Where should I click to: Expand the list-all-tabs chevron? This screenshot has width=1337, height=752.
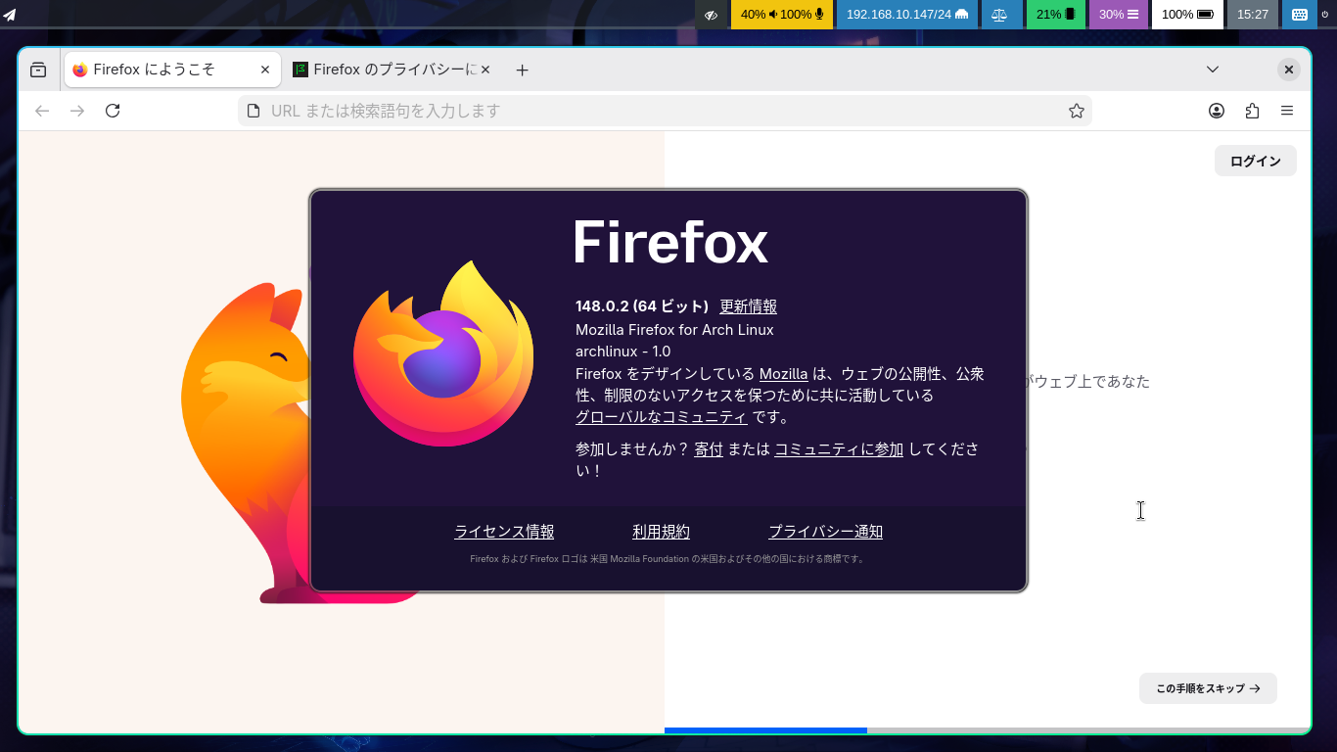[1213, 70]
